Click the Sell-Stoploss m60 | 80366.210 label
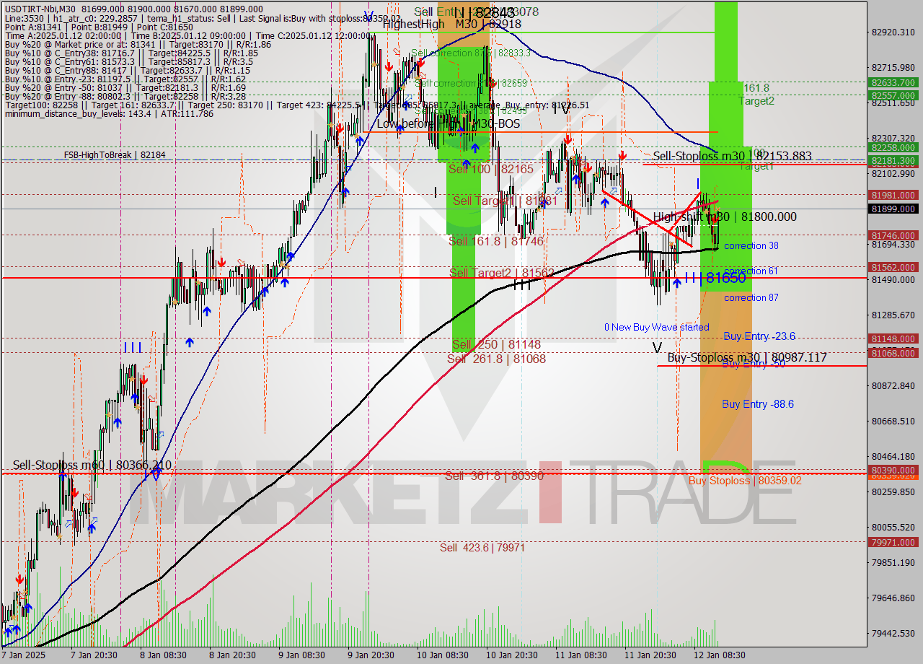 pos(92,466)
